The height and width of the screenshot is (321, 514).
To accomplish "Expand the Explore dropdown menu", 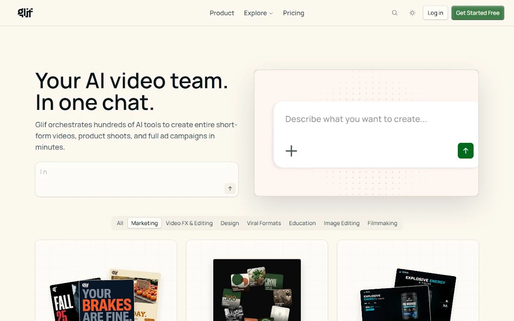I will [x=258, y=13].
